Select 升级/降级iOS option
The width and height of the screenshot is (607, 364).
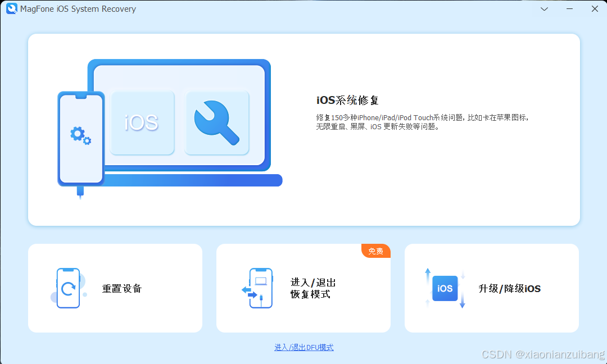[492, 288]
